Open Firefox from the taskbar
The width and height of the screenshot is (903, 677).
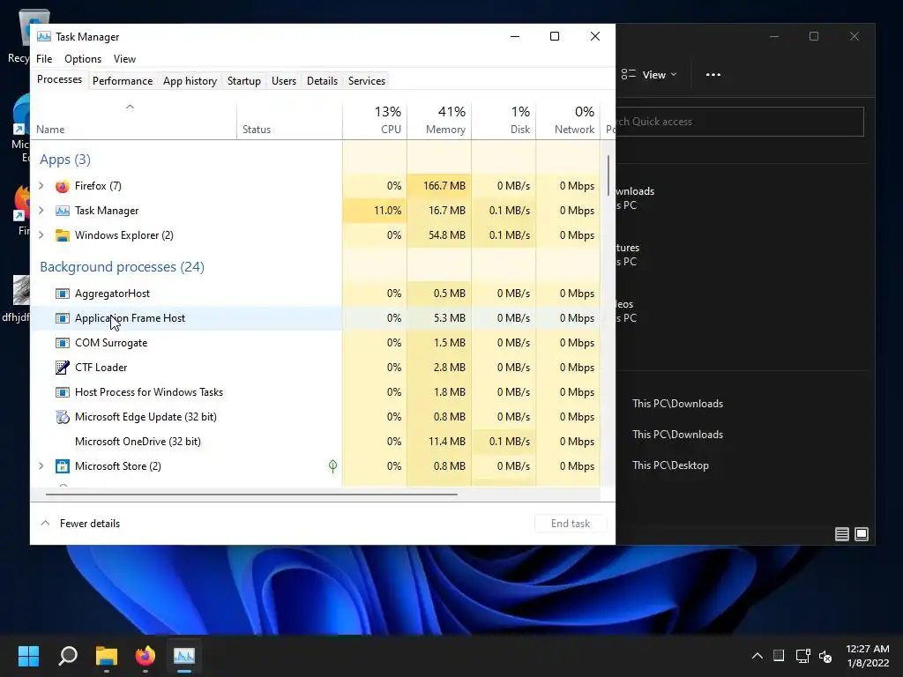[x=146, y=656]
